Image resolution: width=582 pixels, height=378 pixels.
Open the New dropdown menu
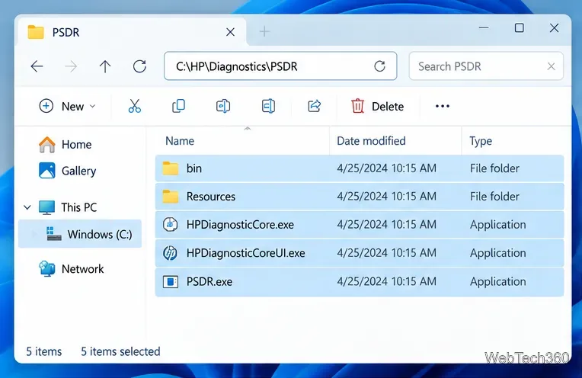(67, 106)
